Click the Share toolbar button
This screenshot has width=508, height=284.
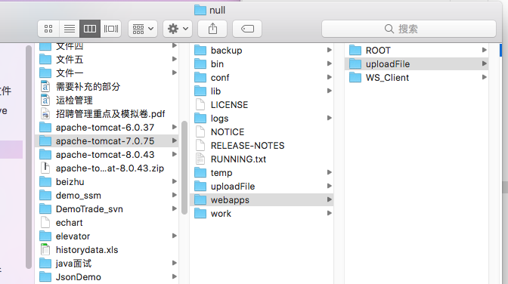pos(212,29)
